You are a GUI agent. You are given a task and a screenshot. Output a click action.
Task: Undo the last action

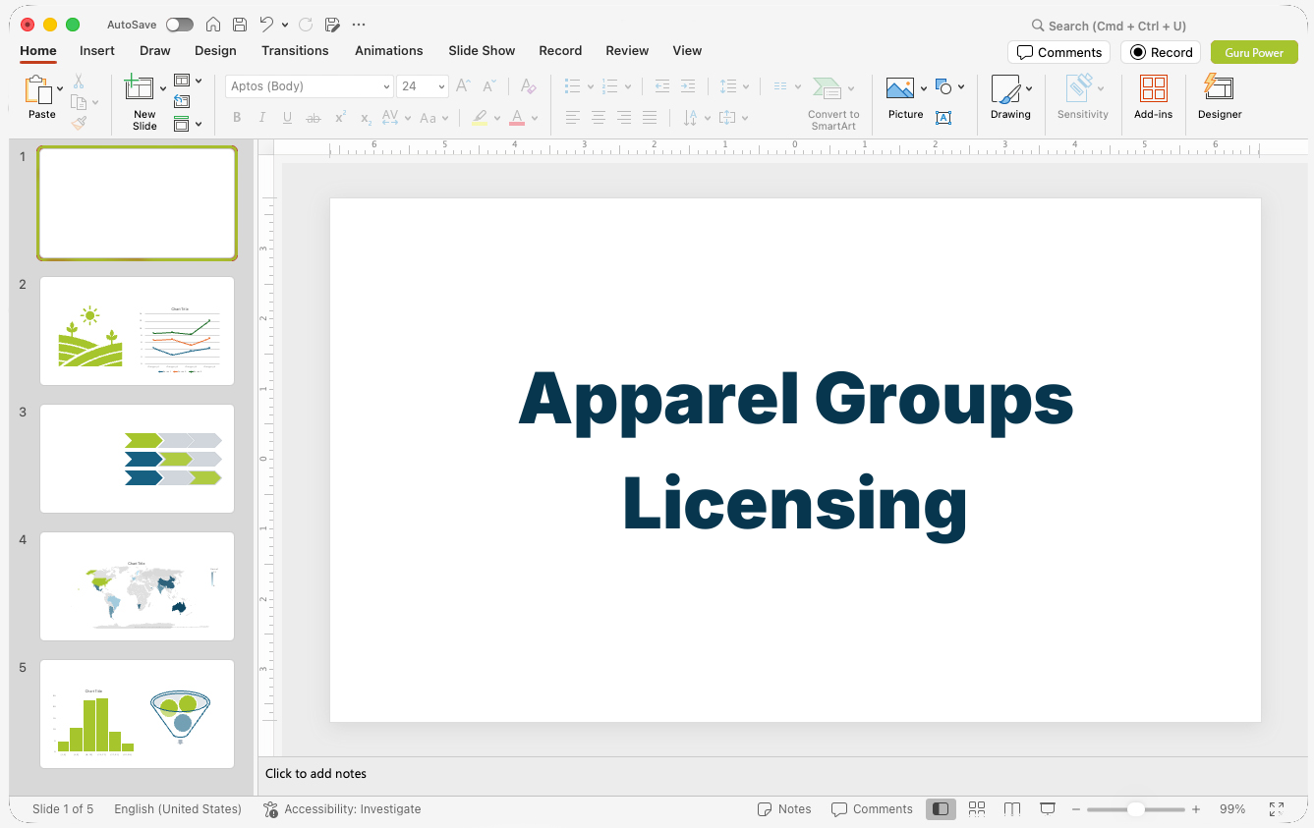tap(267, 25)
